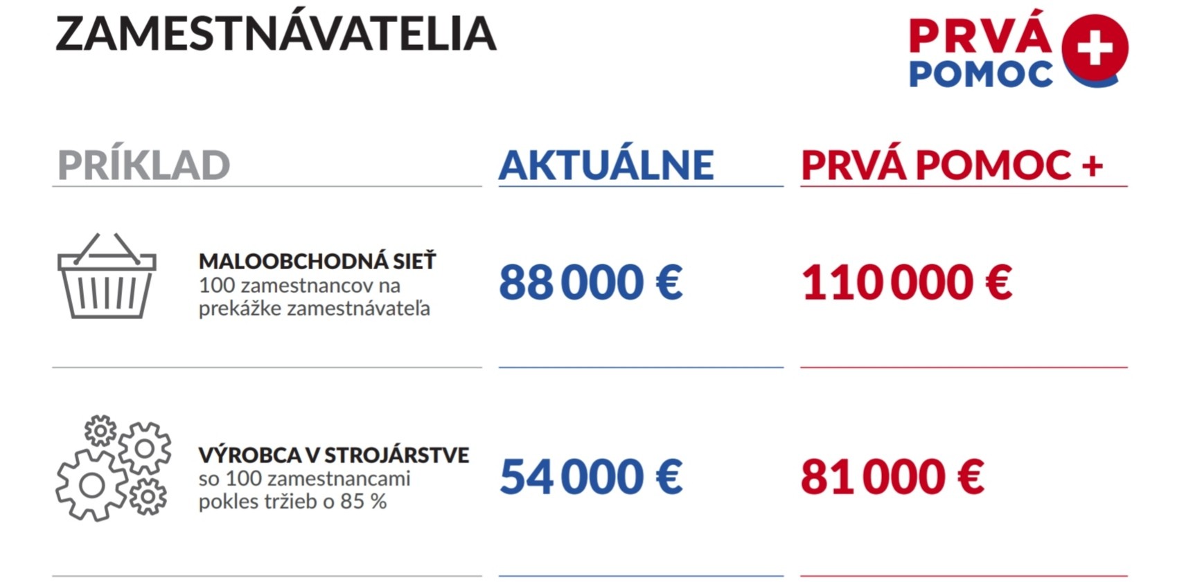The height and width of the screenshot is (582, 1193).
Task: Click the shopping basket icon
Action: [x=107, y=276]
